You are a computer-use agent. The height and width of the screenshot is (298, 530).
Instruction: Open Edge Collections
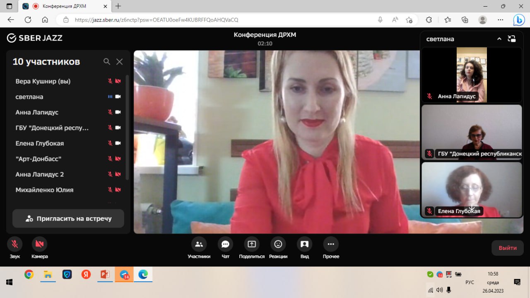click(465, 20)
